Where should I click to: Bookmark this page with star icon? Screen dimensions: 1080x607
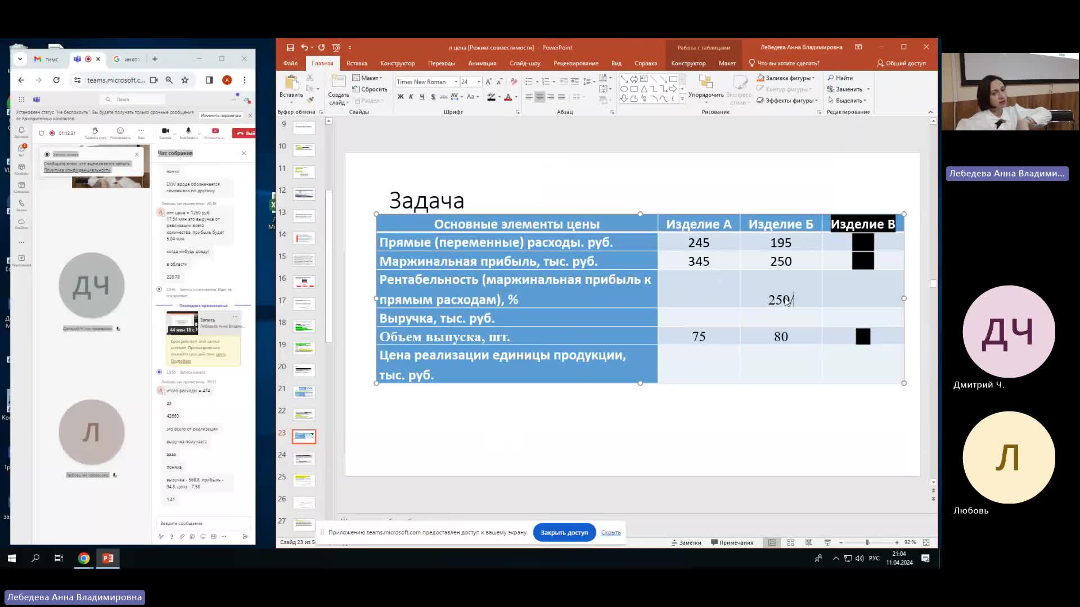[184, 80]
